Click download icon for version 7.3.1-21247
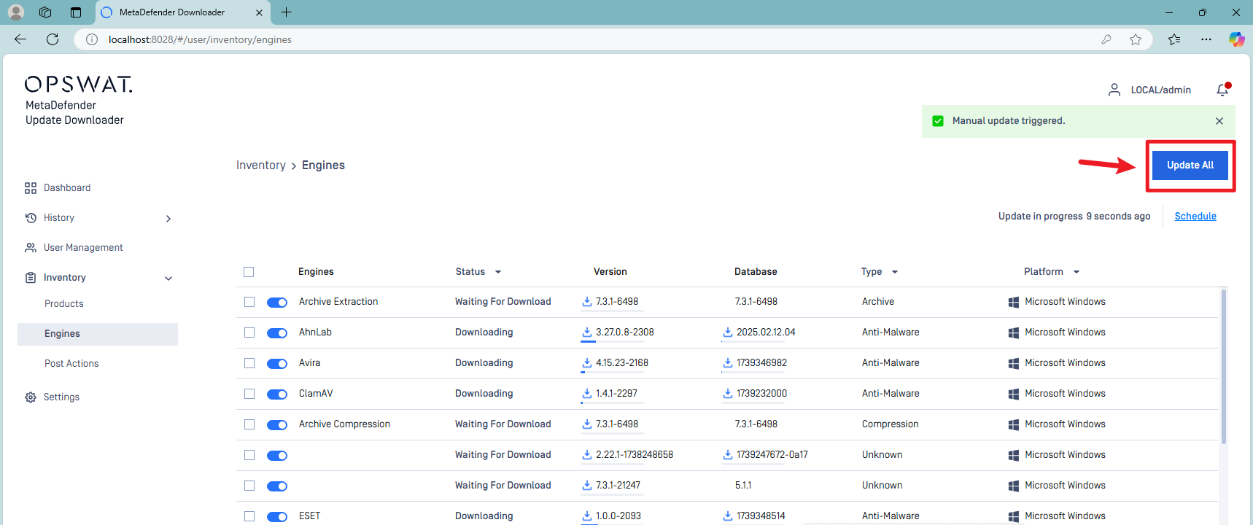 (587, 485)
